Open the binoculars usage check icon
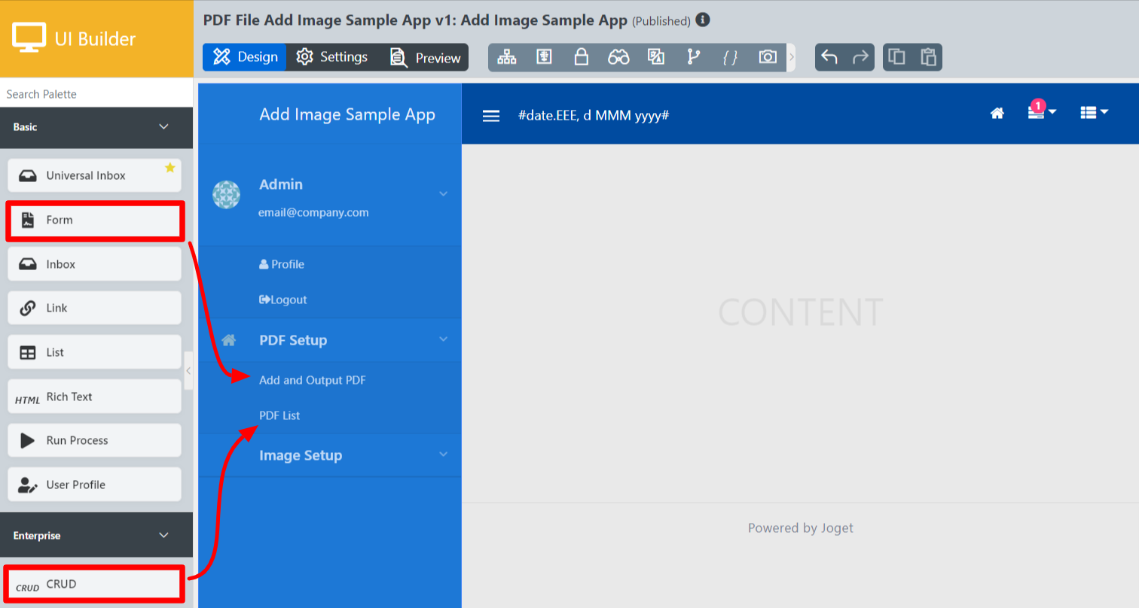Screen dimensions: 1139x608 (618, 57)
